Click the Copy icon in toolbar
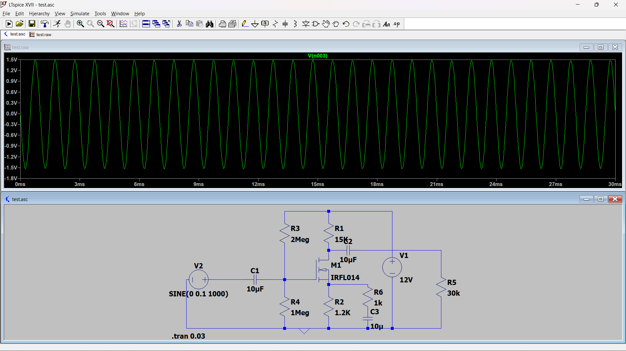 [189, 24]
